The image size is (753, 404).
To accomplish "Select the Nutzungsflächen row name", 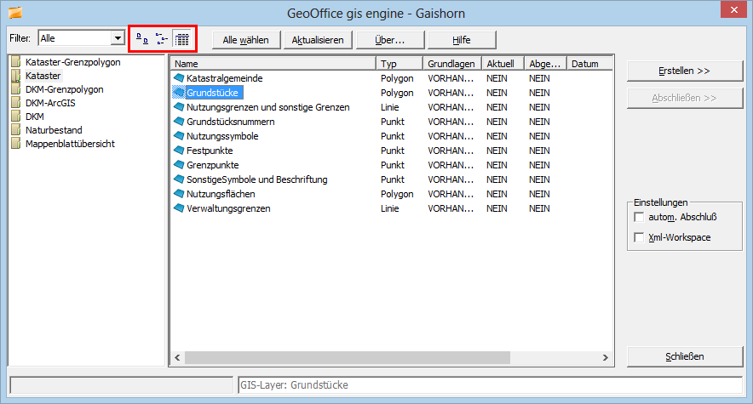I will pyautogui.click(x=221, y=194).
